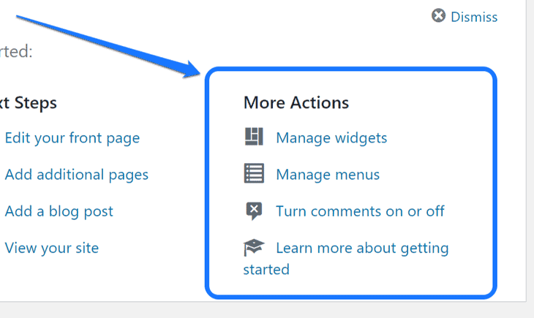The image size is (534, 318).
Task: Click the blue annotation arrow
Action: tap(110, 43)
